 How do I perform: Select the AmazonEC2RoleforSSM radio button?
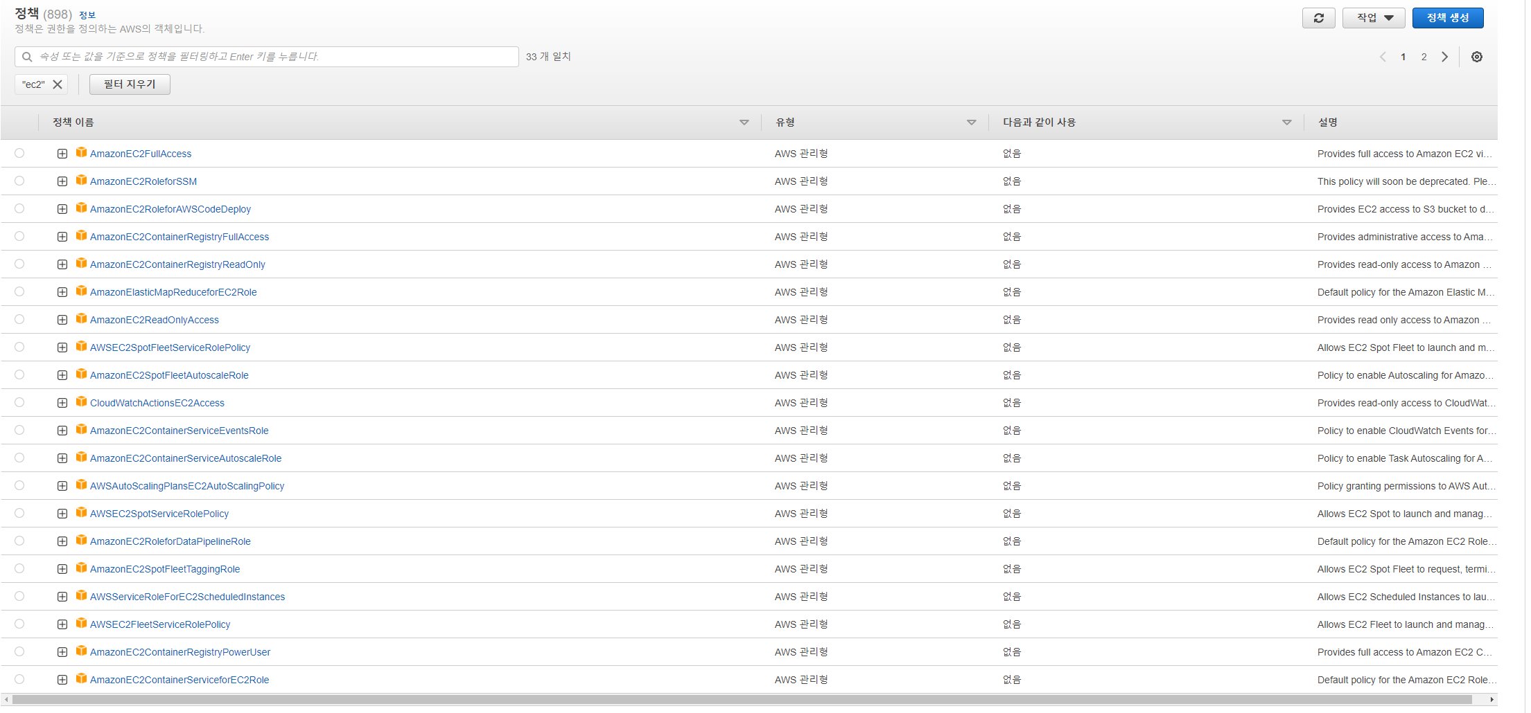pos(19,181)
